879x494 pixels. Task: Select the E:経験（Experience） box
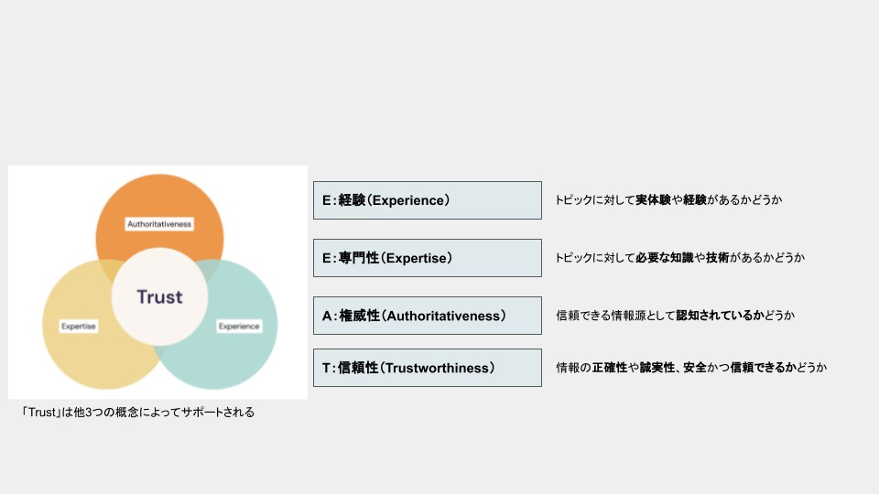point(427,199)
